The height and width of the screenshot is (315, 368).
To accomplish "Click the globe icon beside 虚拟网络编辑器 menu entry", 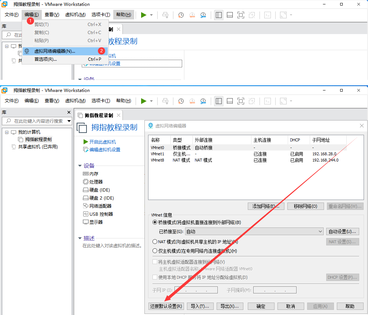I will [x=27, y=51].
